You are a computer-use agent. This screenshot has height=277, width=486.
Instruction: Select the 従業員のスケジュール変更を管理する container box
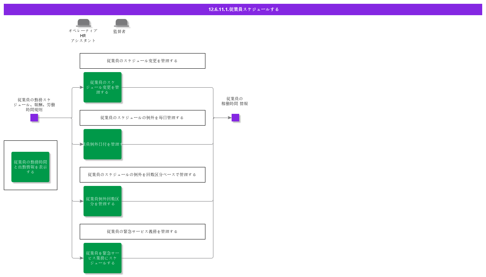tap(142, 61)
